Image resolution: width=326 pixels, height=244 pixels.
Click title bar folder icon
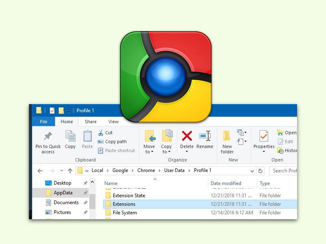tap(39, 110)
